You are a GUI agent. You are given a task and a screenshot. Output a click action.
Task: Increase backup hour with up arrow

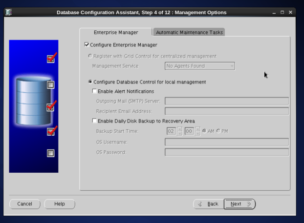click(180, 129)
